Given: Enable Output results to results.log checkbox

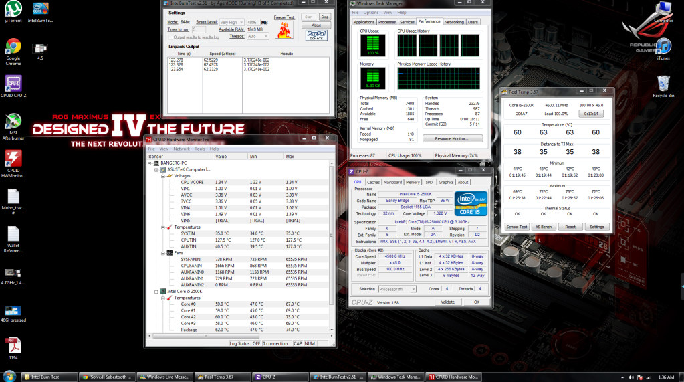Looking at the screenshot, I should pyautogui.click(x=170, y=37).
